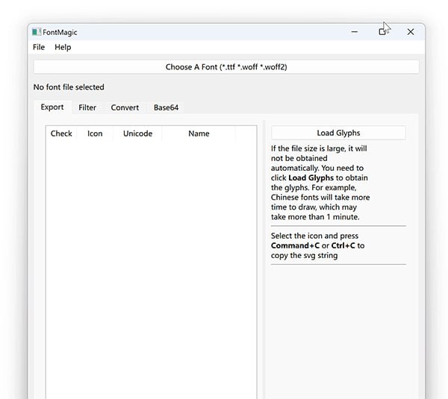Click the 'No font file selected' label
The height and width of the screenshot is (399, 448).
point(69,87)
